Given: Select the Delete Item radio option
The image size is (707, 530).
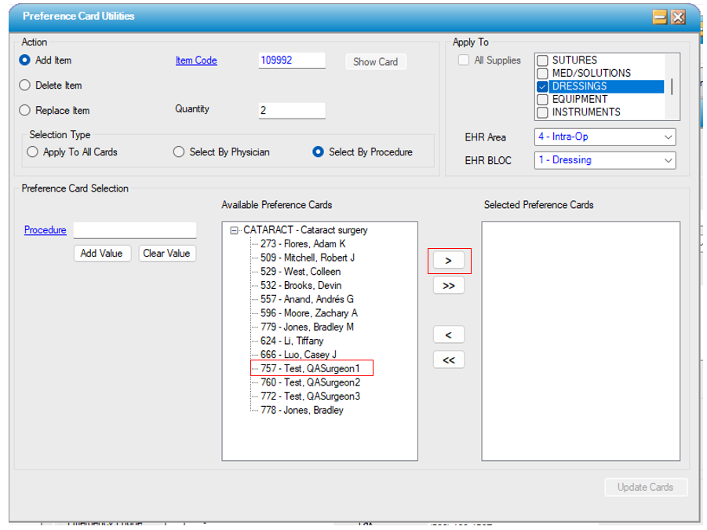Looking at the screenshot, I should [24, 86].
